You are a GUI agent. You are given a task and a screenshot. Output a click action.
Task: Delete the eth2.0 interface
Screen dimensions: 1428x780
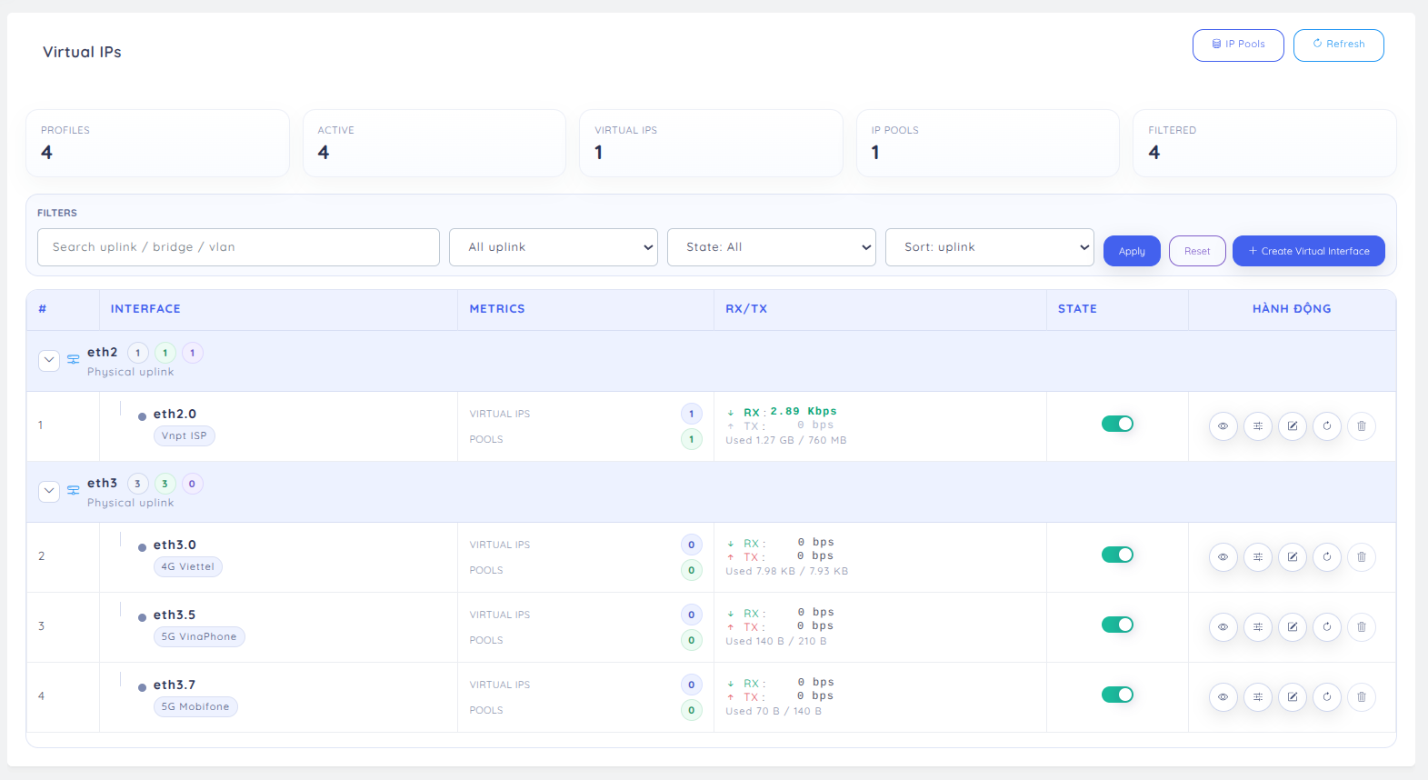pyautogui.click(x=1361, y=425)
